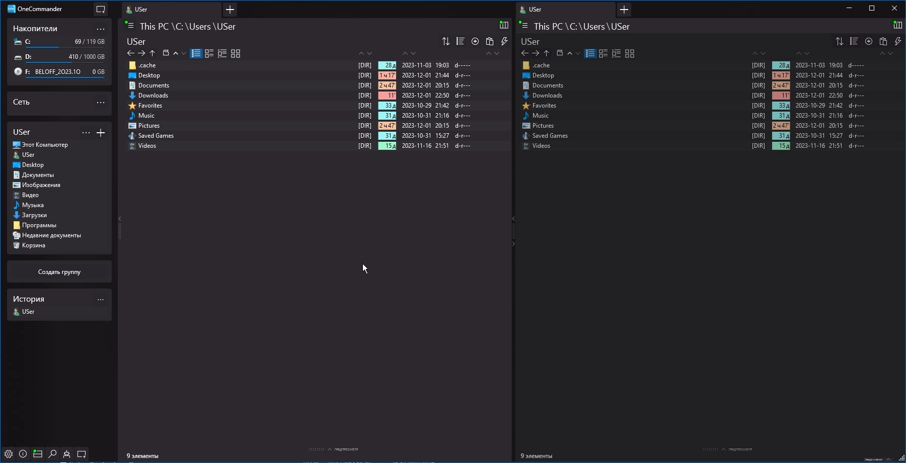
Task: Open lightning quick actions in left pane
Action: tap(504, 41)
